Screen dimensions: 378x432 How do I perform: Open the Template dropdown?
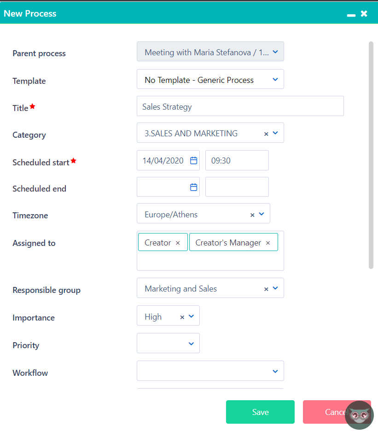[x=275, y=79]
